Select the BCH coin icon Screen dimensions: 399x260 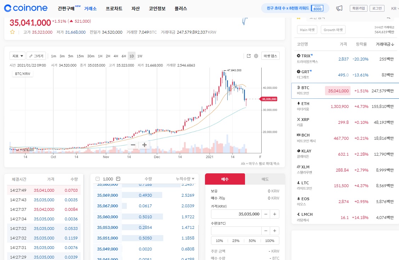pyautogui.click(x=298, y=135)
